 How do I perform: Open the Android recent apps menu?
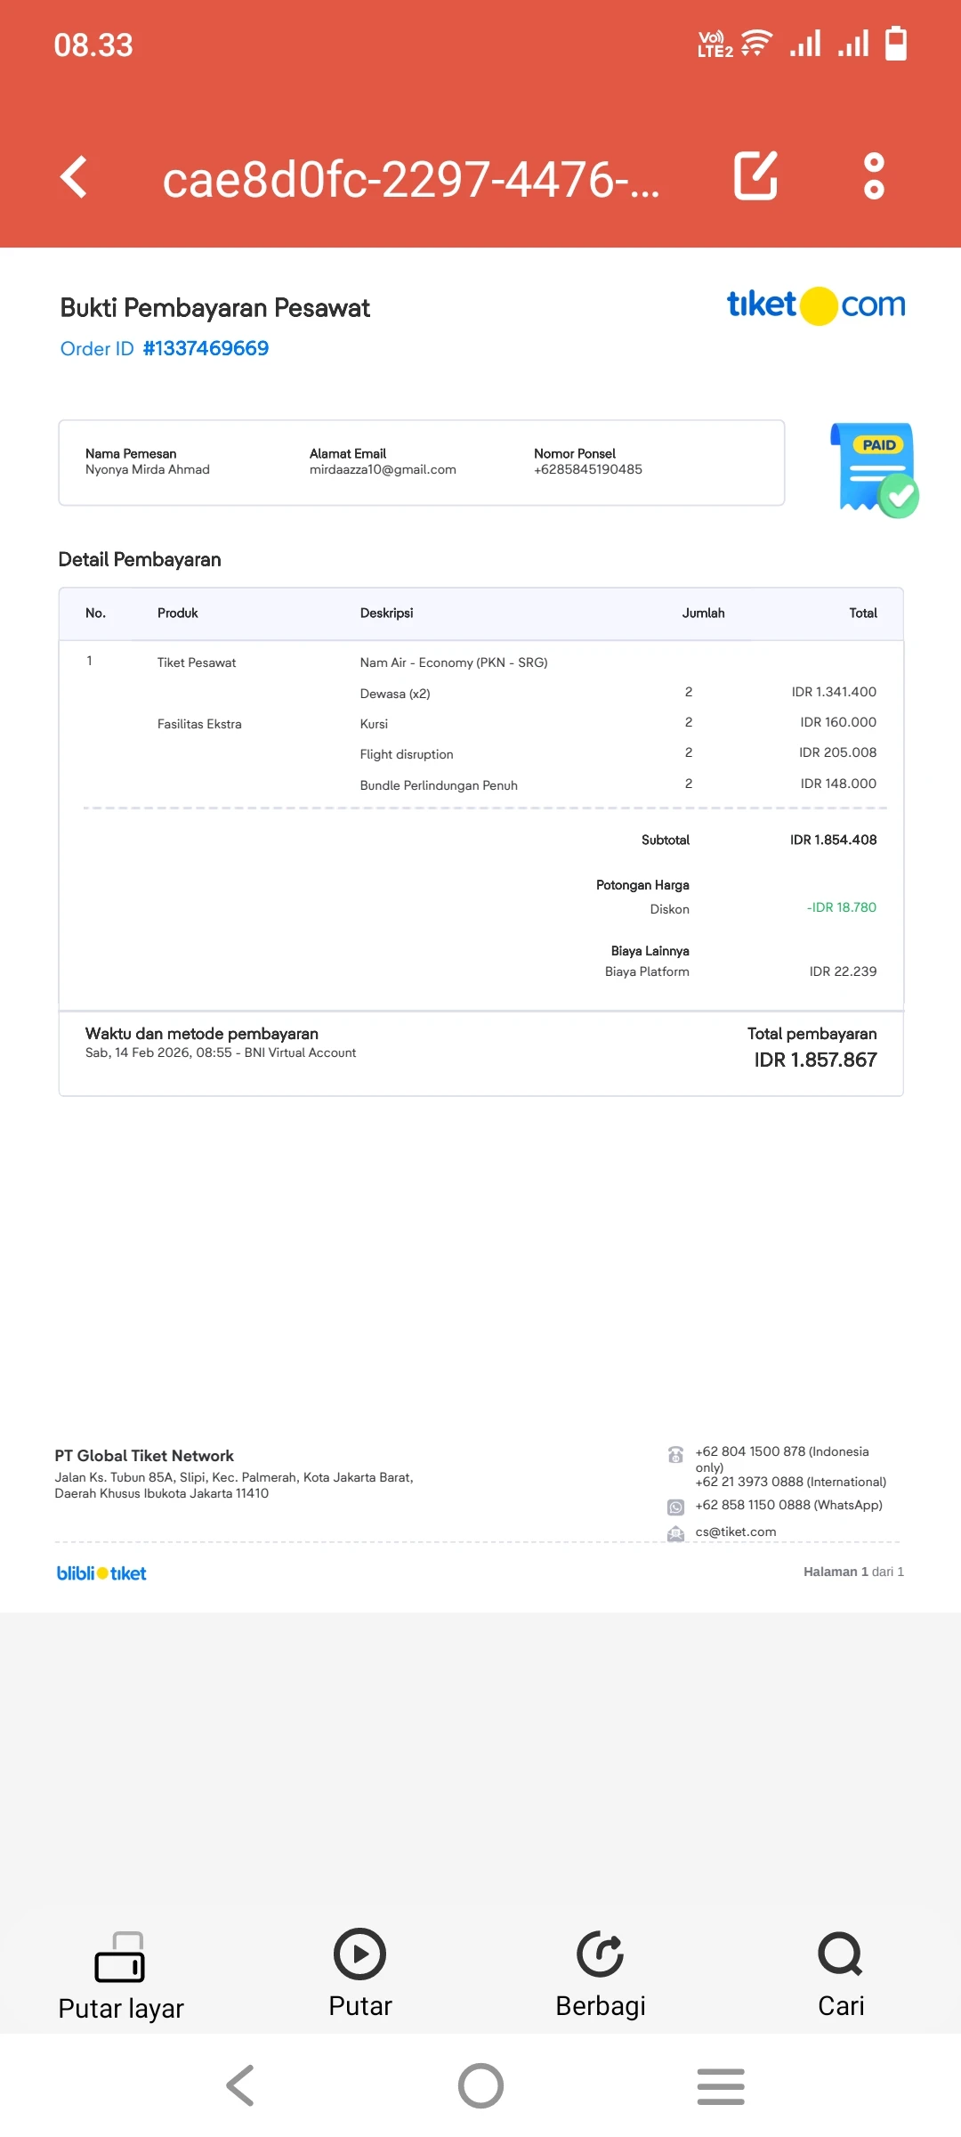[721, 2086]
